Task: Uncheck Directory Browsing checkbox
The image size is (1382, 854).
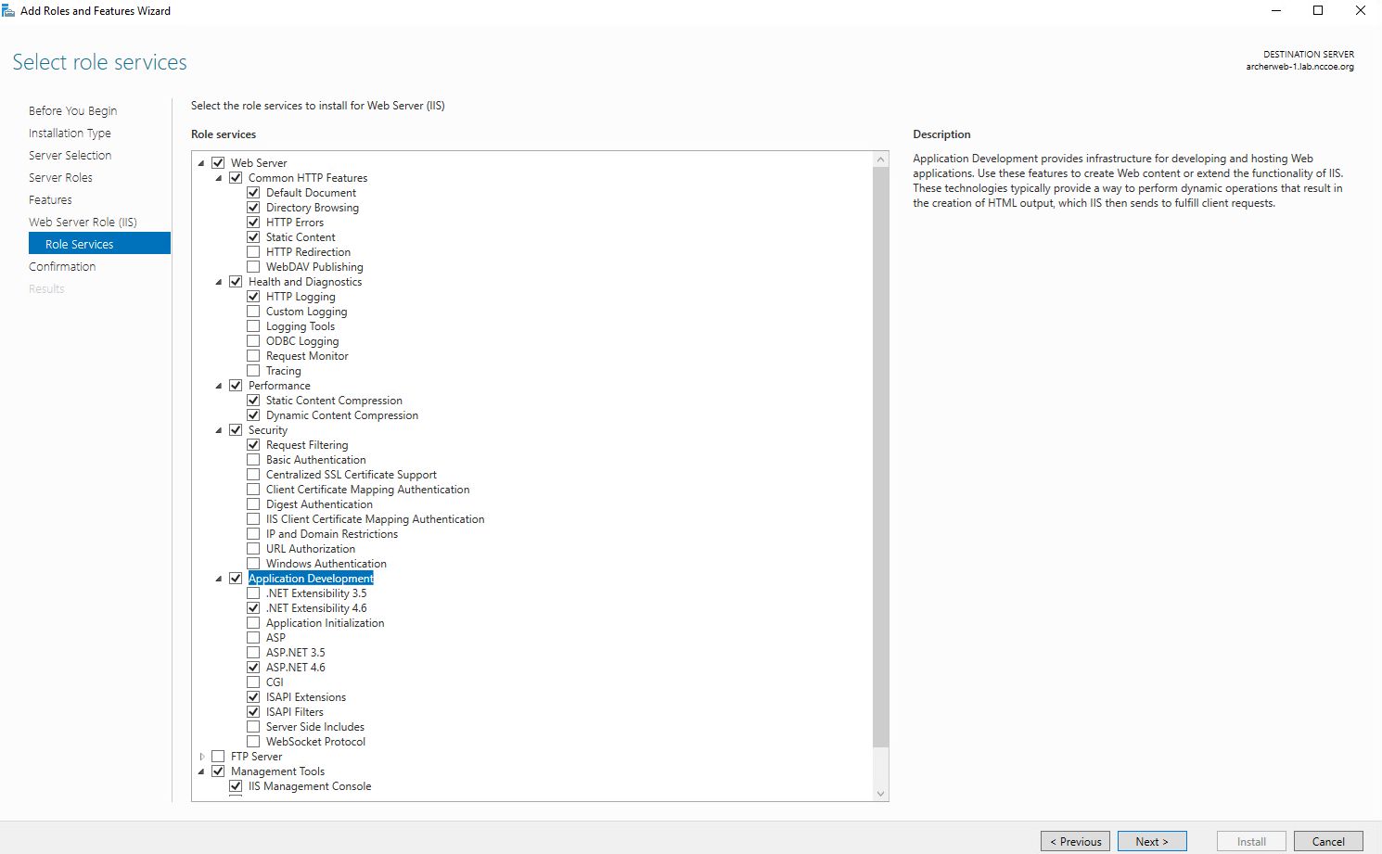Action: [x=253, y=208]
